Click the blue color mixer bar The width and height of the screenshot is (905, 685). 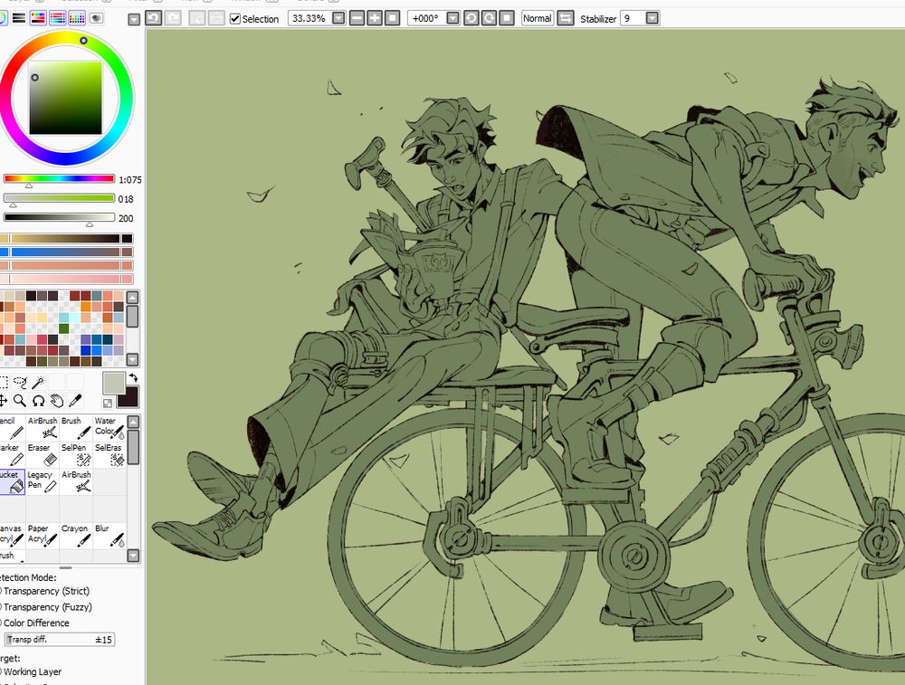tap(66, 252)
